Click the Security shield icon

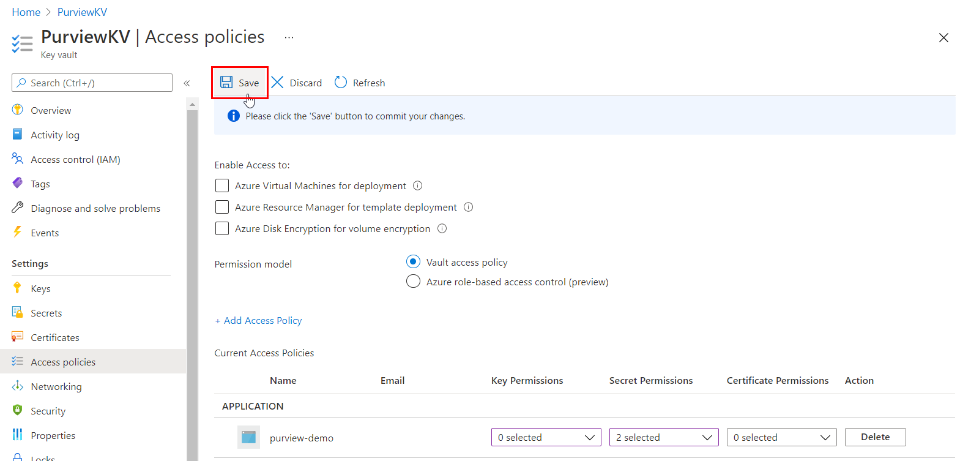17,411
